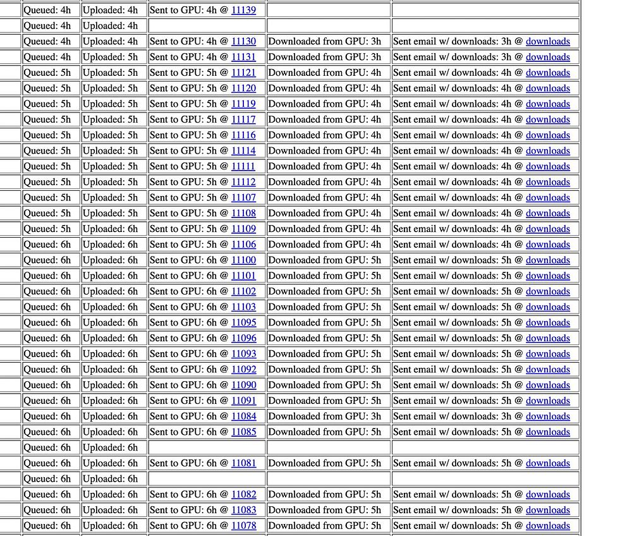Select empty GPU cell below 11139 row
632x536 pixels.
(207, 26)
